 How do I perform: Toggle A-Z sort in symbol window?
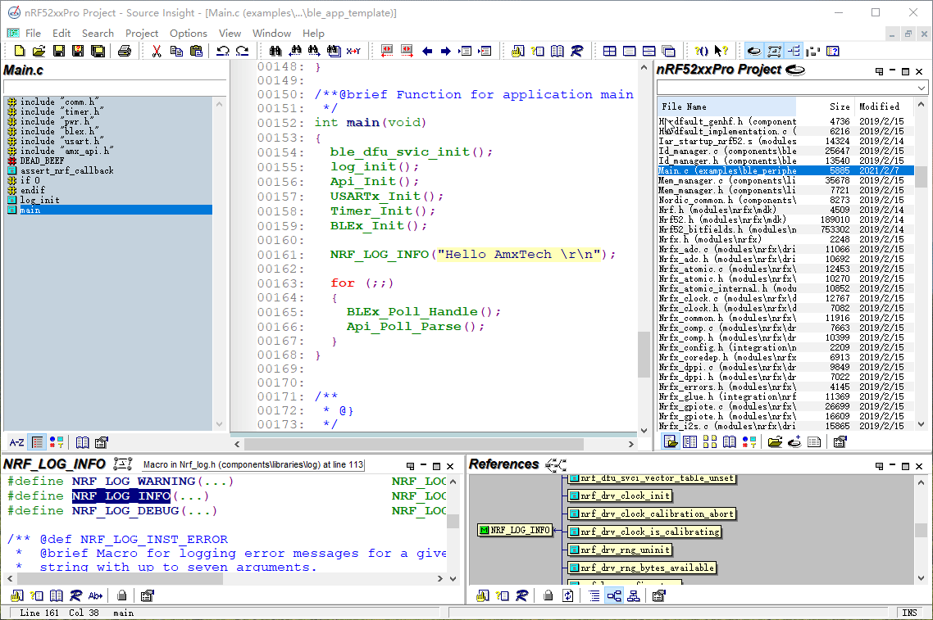16,442
